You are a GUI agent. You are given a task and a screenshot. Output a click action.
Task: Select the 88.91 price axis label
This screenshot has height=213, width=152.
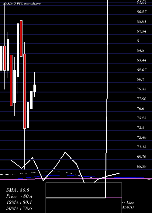point(142,22)
